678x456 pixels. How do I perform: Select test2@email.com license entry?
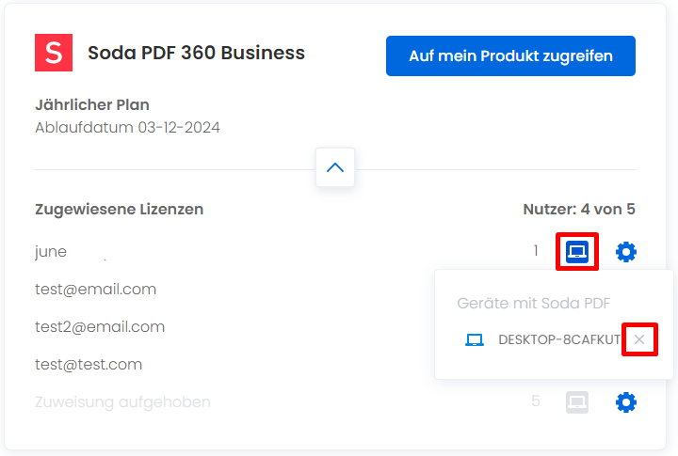100,327
